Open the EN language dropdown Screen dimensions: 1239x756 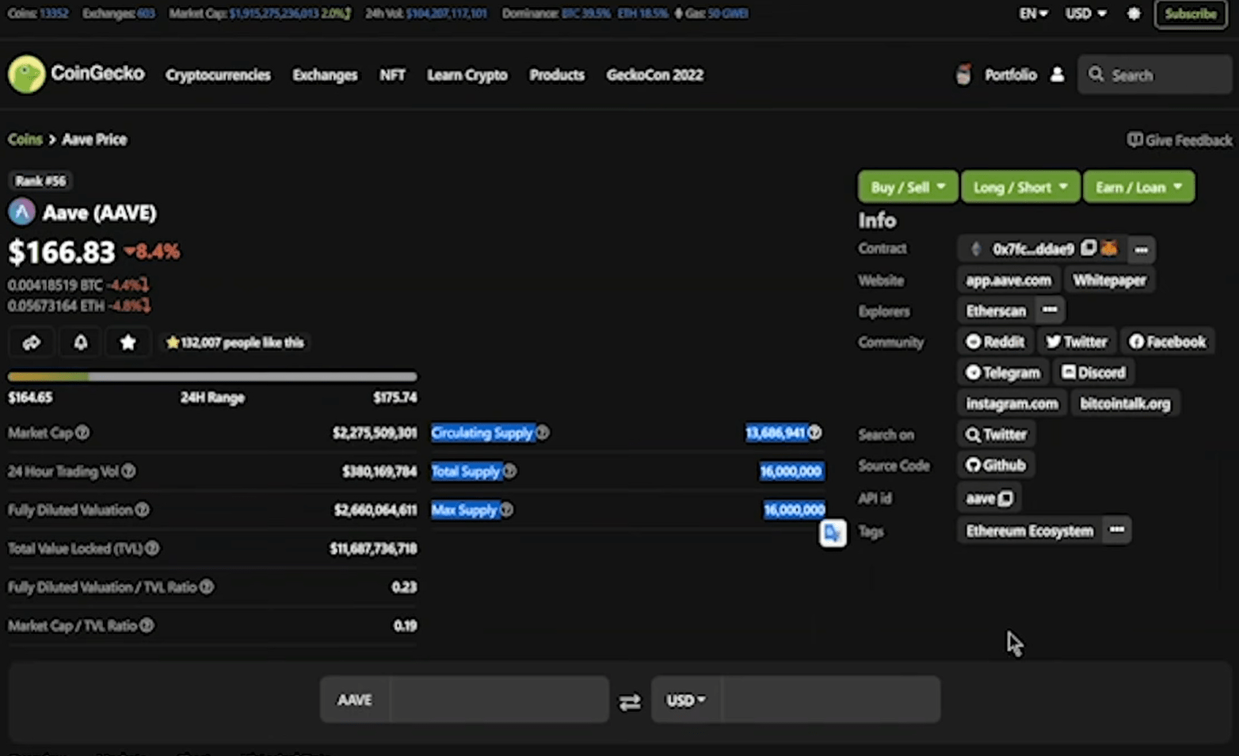[x=1034, y=13]
